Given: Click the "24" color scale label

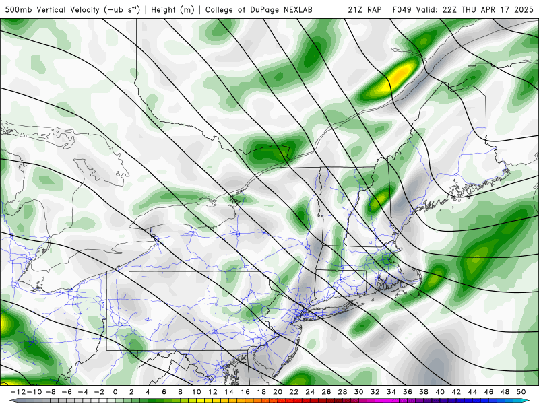Looking at the screenshot, I should (310, 392).
